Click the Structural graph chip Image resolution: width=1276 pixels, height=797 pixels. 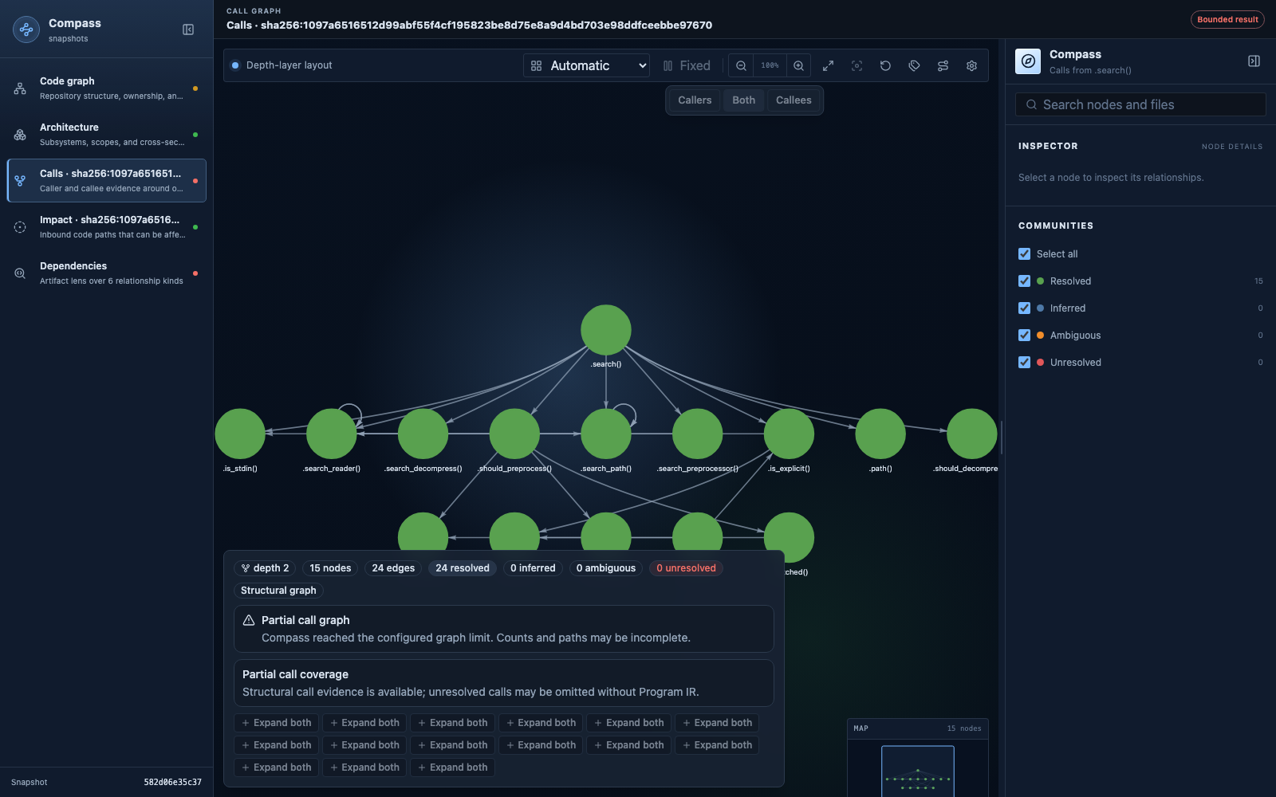pyautogui.click(x=278, y=591)
